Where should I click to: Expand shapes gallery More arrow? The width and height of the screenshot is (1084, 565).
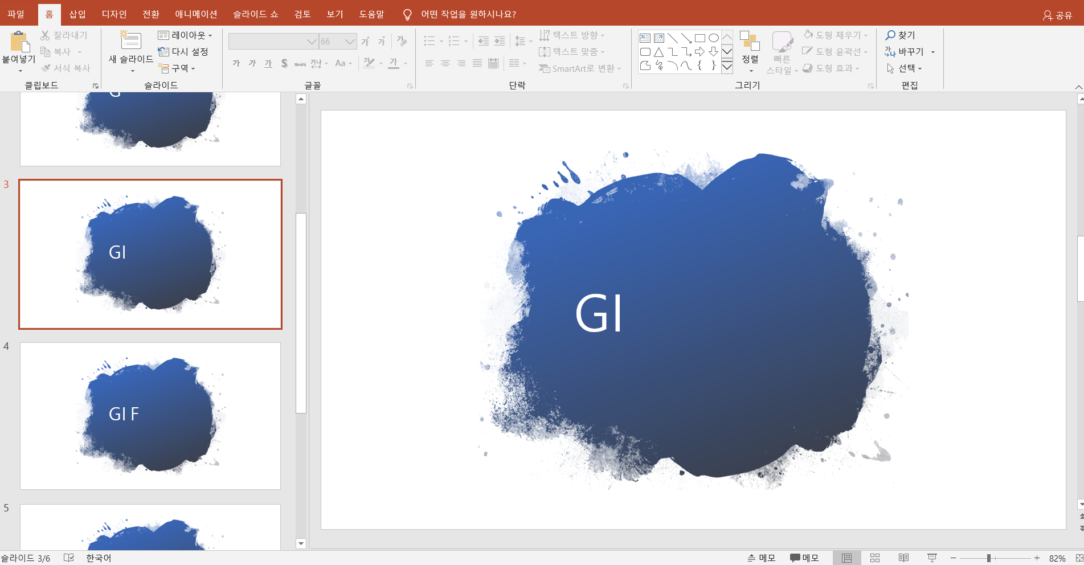[x=727, y=67]
